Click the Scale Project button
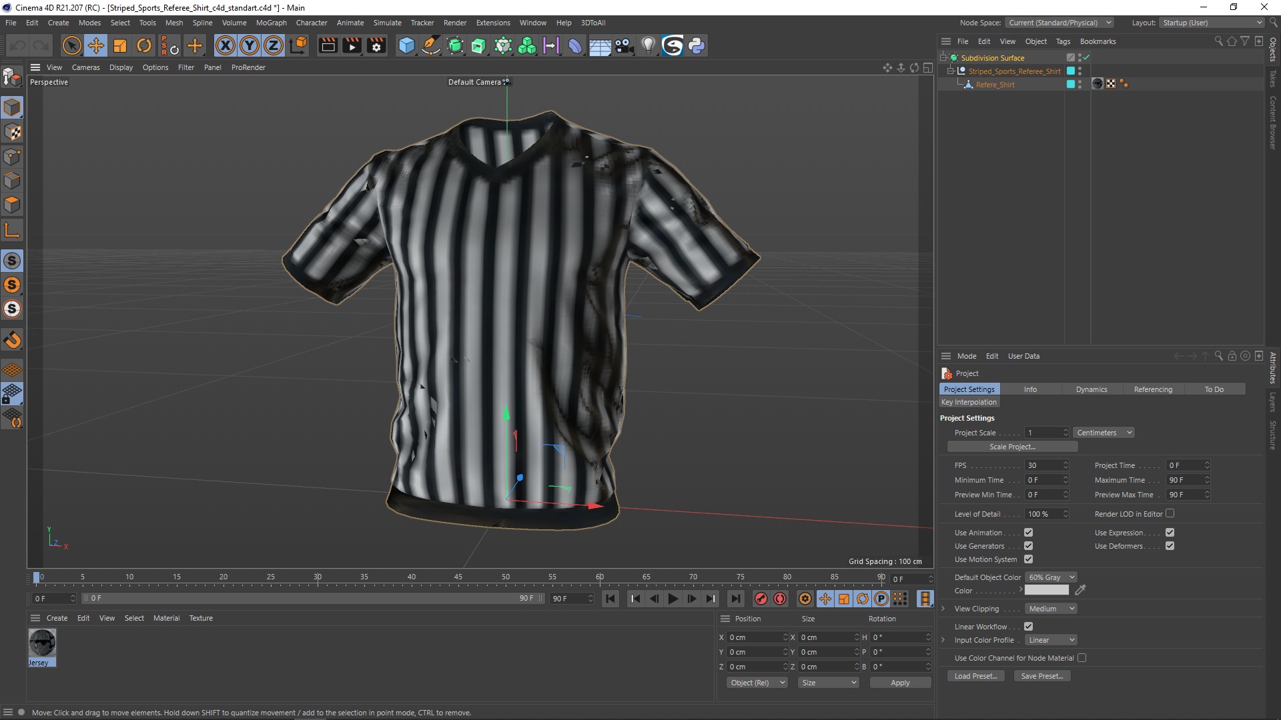The height and width of the screenshot is (720, 1281). coord(1011,447)
